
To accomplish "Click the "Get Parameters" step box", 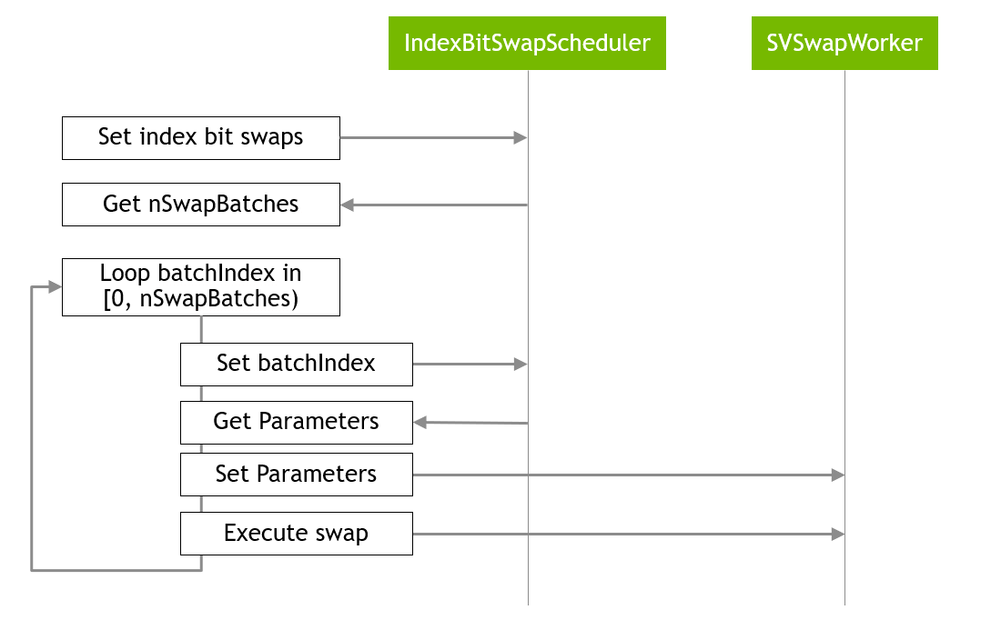I will 296,422.
